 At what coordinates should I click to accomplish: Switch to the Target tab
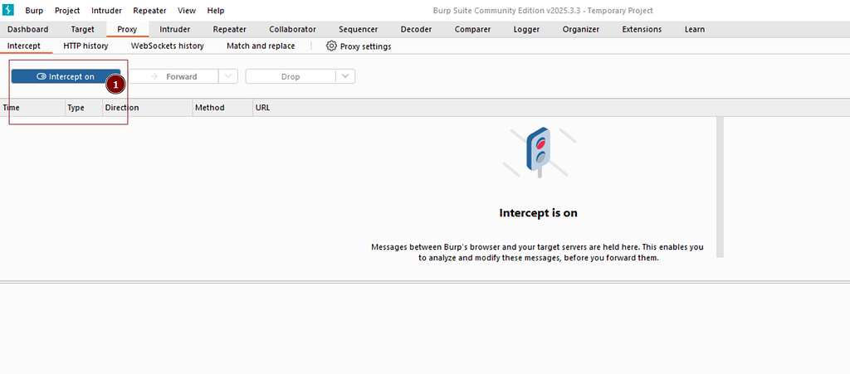82,29
